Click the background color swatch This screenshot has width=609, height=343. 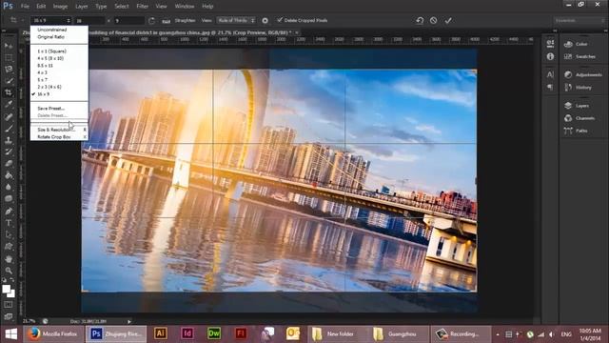[x=12, y=294]
